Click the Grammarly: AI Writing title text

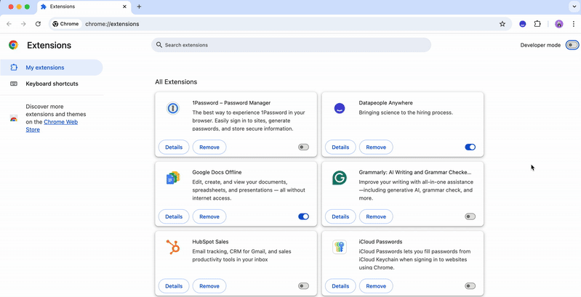point(415,172)
